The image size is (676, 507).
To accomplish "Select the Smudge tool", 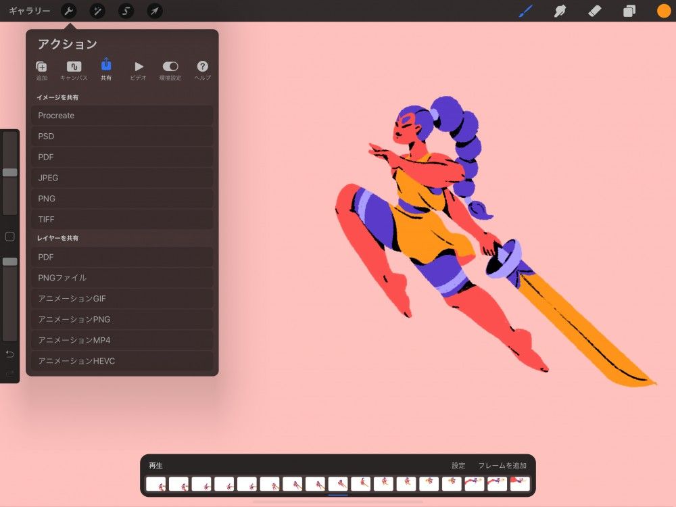I will pos(560,11).
